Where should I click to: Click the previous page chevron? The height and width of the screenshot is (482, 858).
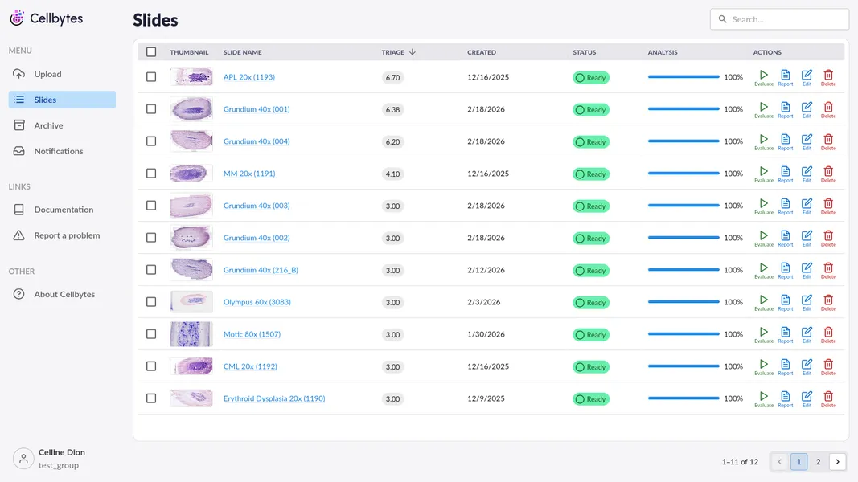779,462
